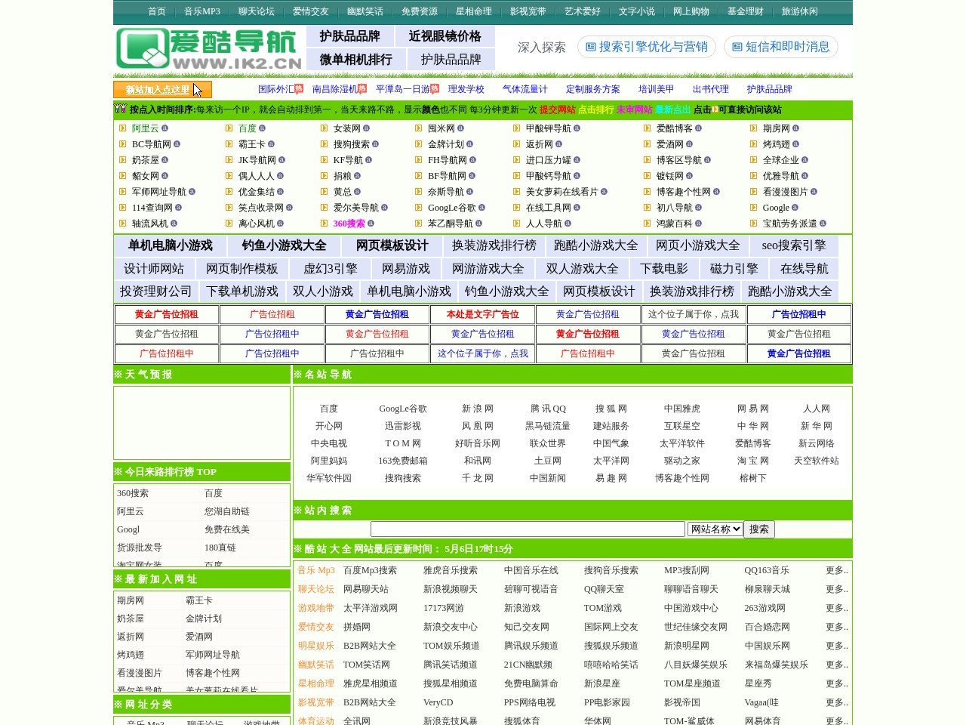Click the 更多.. link in 音乐 Mp3 row
The height and width of the screenshot is (725, 966).
pyautogui.click(x=837, y=570)
